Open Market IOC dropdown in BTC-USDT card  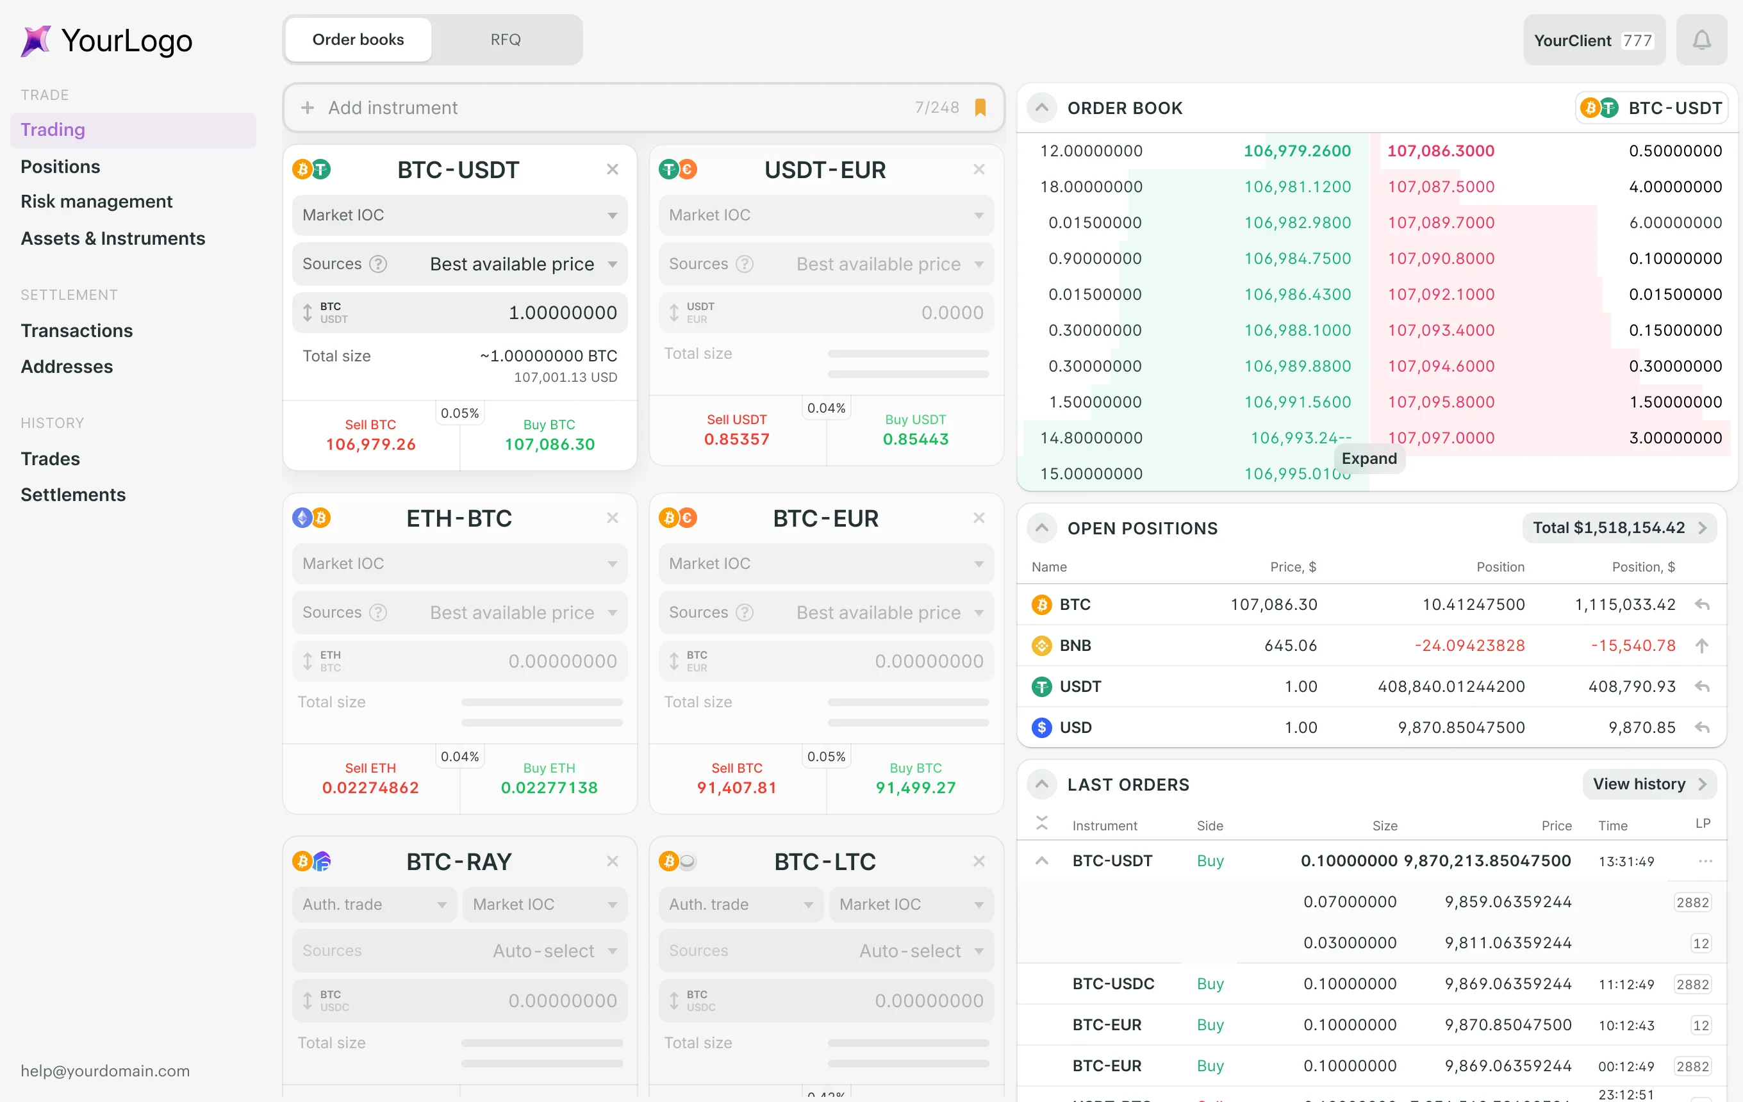[459, 216]
